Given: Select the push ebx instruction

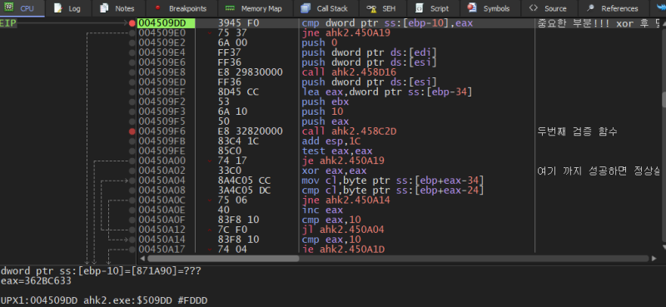Looking at the screenshot, I should (x=325, y=102).
